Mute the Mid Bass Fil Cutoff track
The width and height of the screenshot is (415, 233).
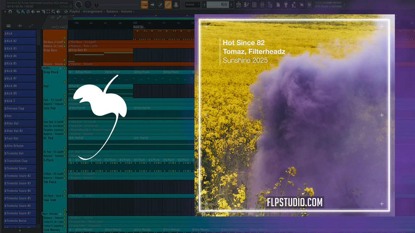[x=64, y=42]
